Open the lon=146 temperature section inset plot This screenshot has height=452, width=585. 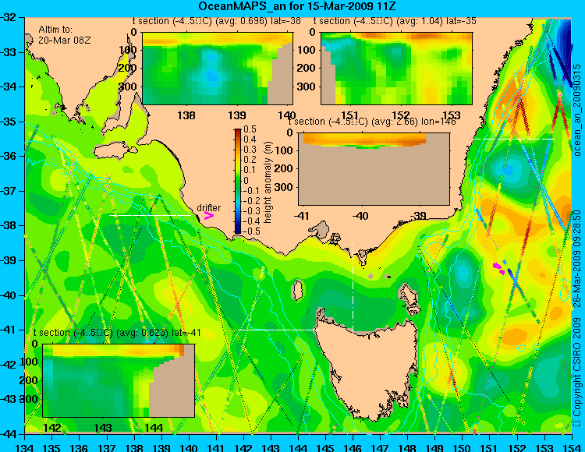374,169
